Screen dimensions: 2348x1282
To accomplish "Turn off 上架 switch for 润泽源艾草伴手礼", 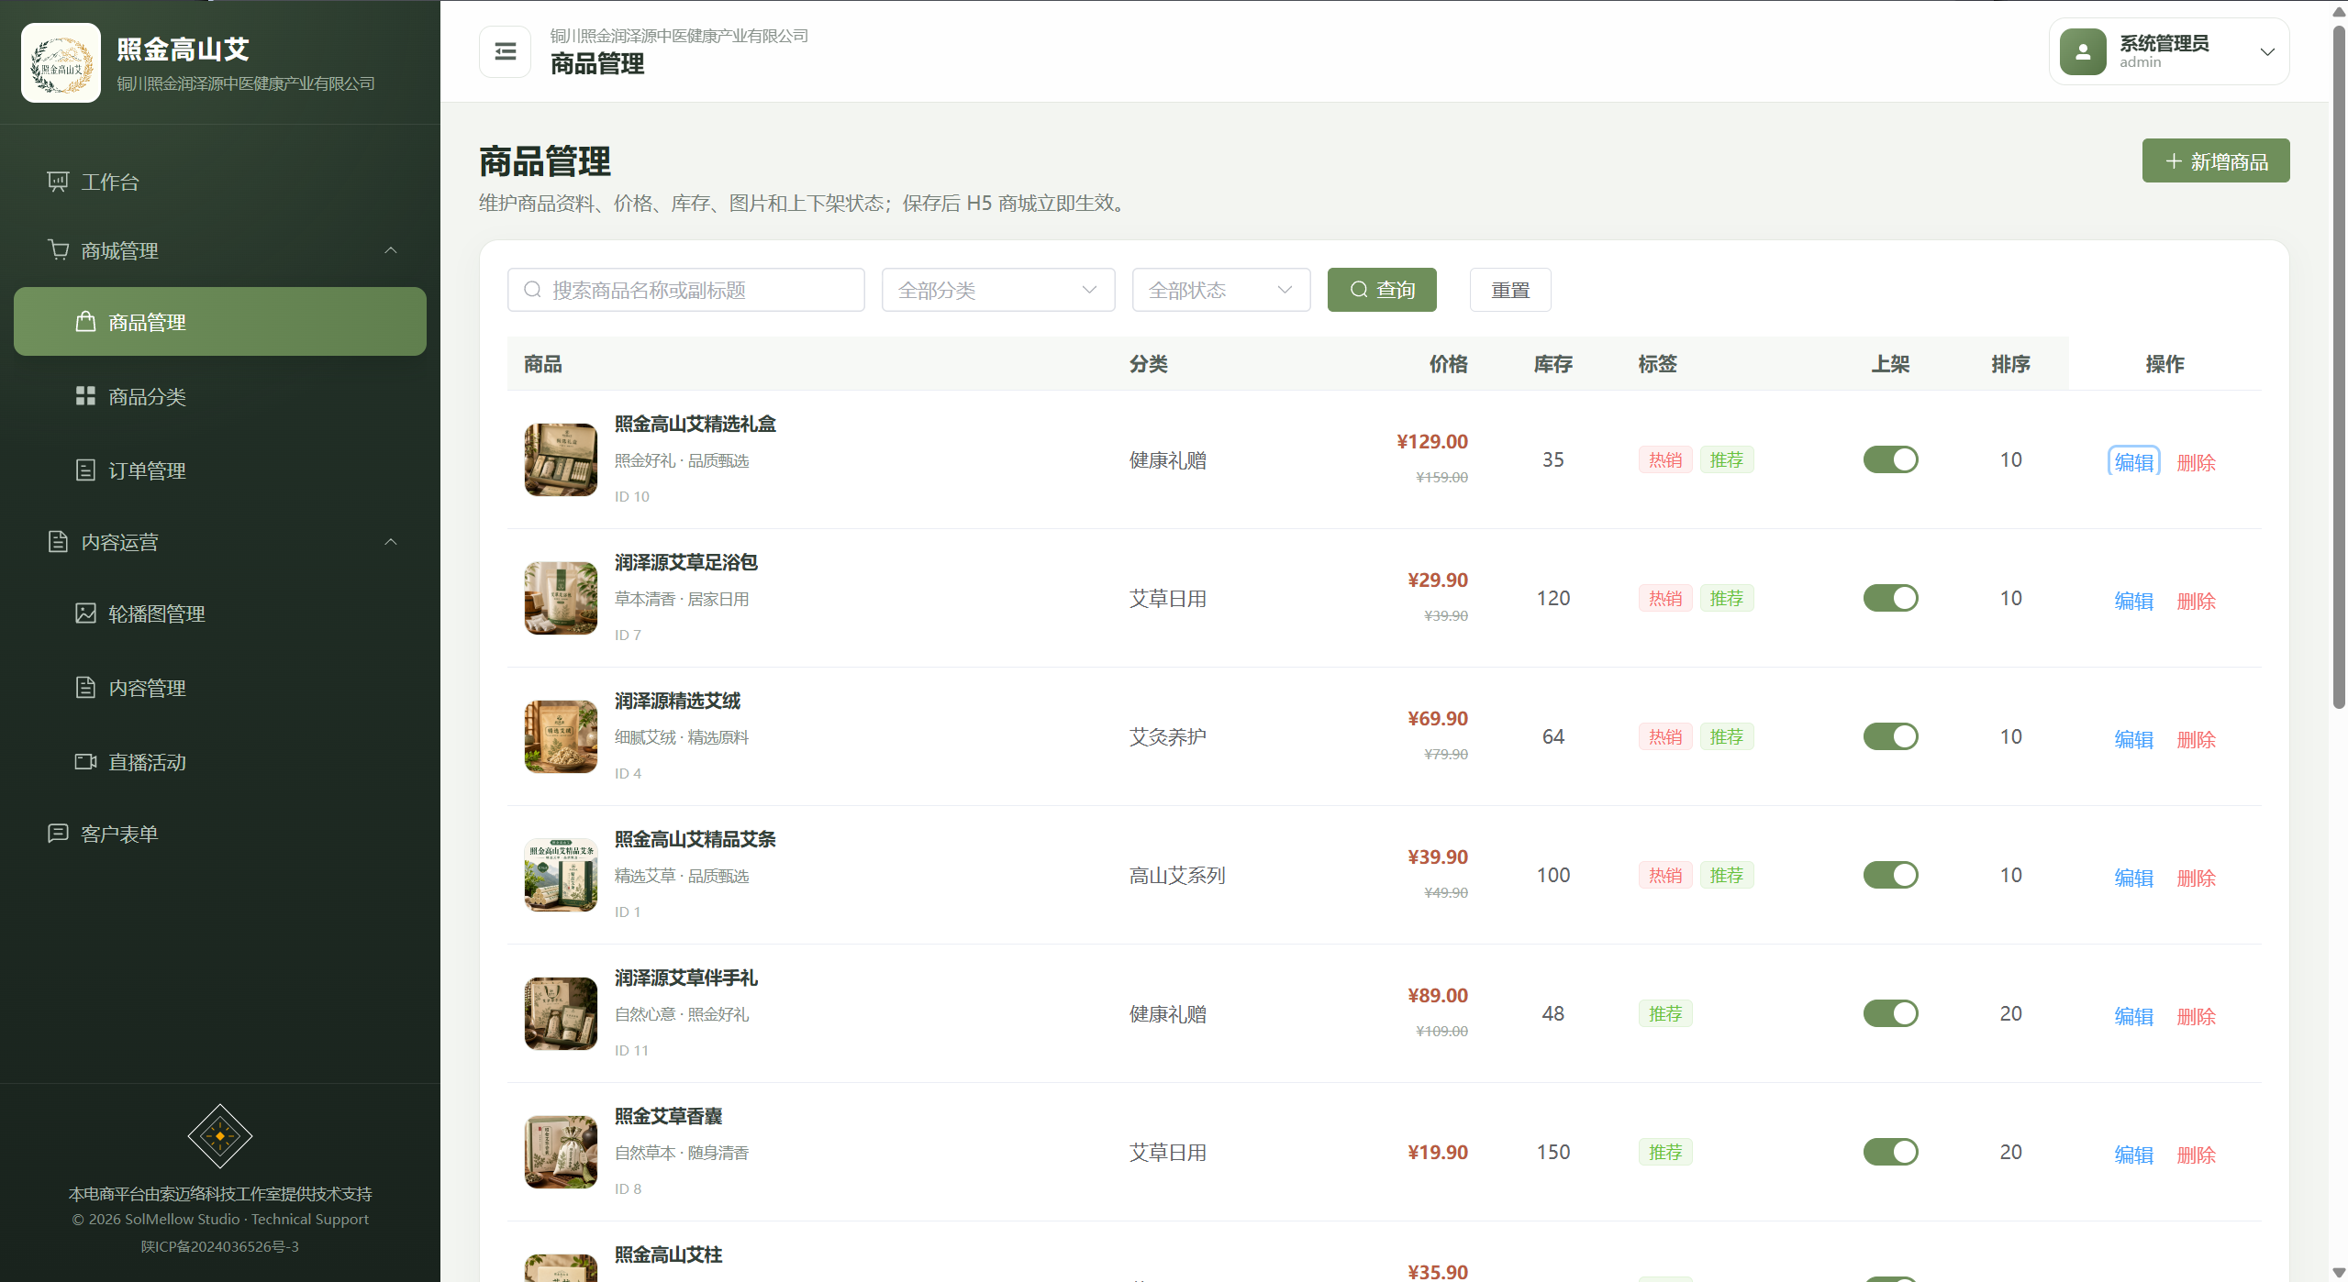I will [1890, 1013].
